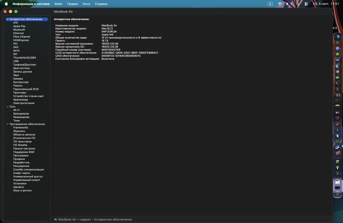Click the Apple M4 chip value

107,35
